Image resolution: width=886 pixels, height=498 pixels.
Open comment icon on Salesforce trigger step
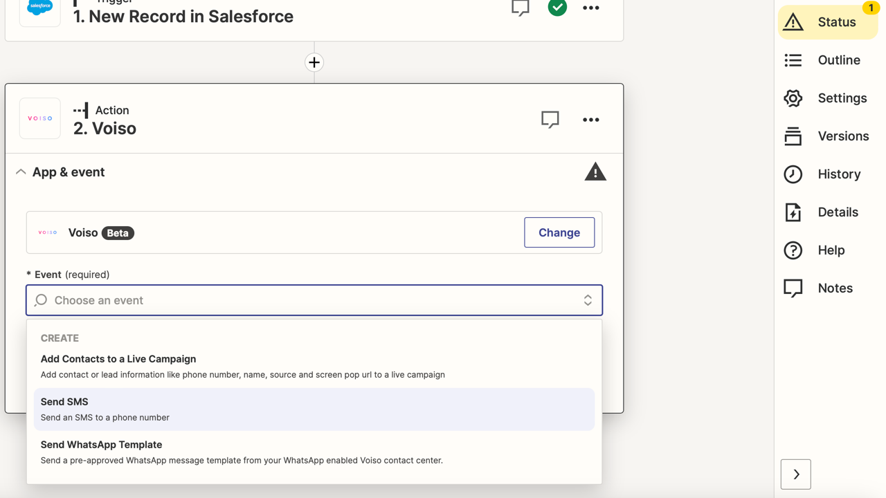521,8
